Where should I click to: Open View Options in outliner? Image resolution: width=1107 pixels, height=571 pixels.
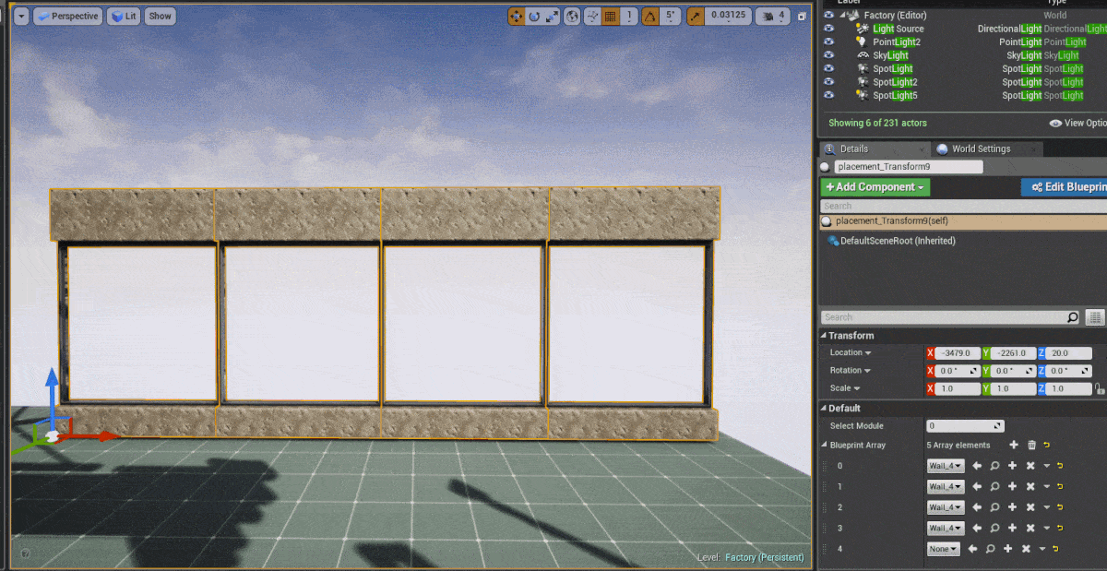pos(1077,123)
